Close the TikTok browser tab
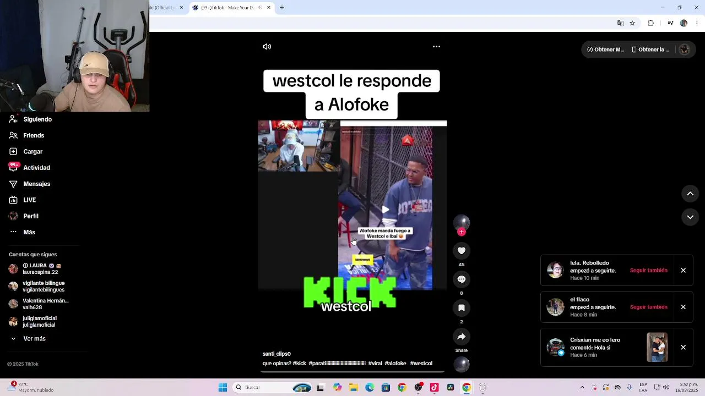The image size is (705, 396). pos(269,8)
